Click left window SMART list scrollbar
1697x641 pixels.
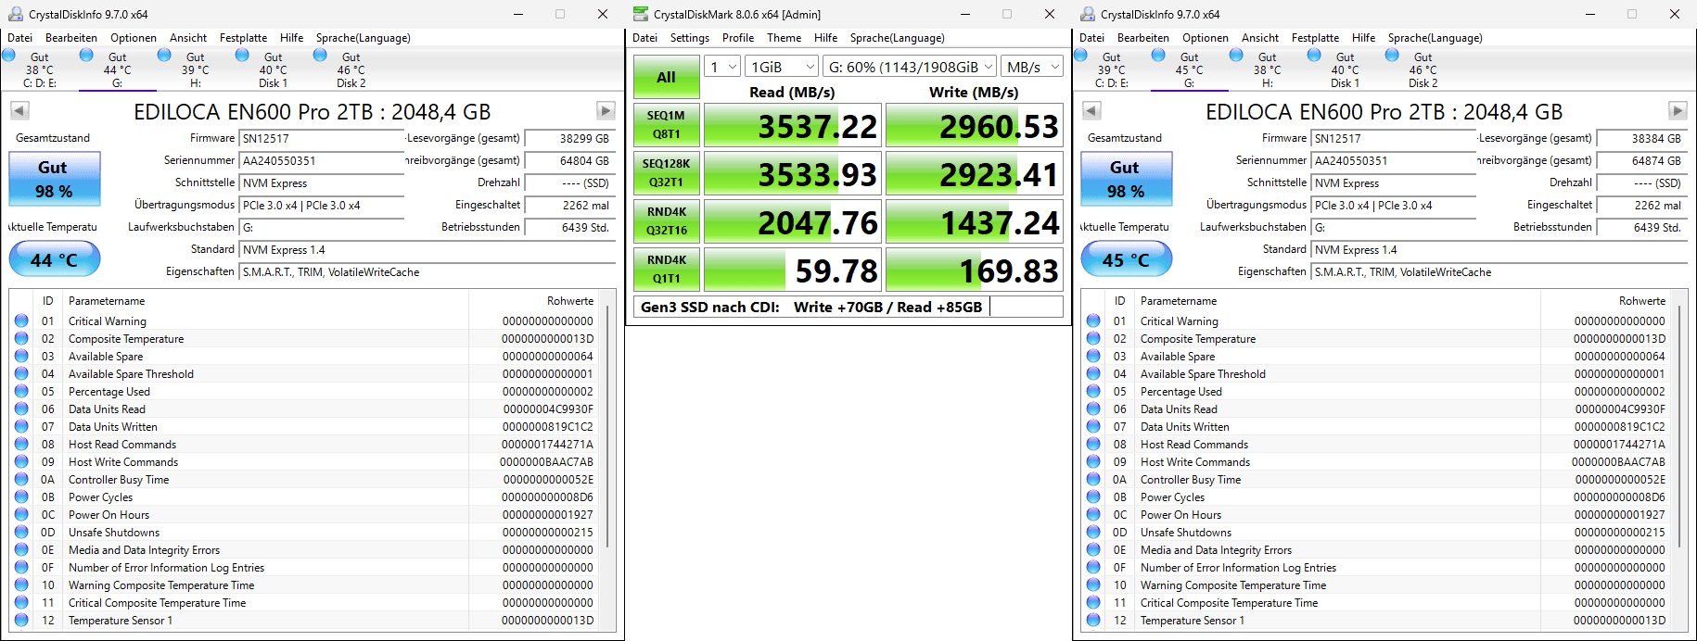[607, 425]
